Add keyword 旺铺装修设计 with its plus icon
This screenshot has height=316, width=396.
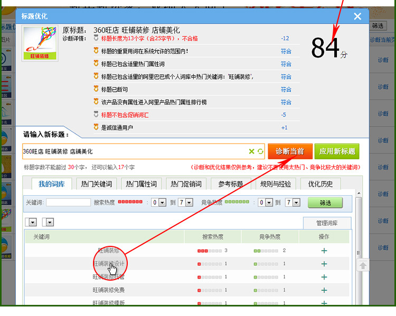(x=324, y=264)
